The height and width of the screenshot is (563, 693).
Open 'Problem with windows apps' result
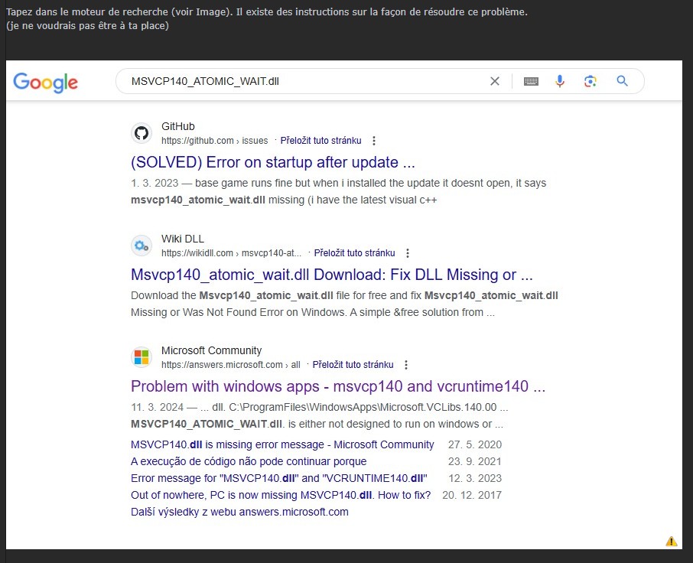(338, 386)
